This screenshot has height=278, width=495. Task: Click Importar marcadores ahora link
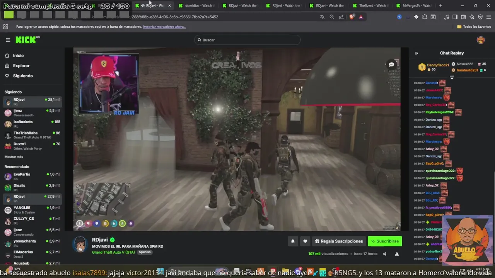[x=164, y=27]
